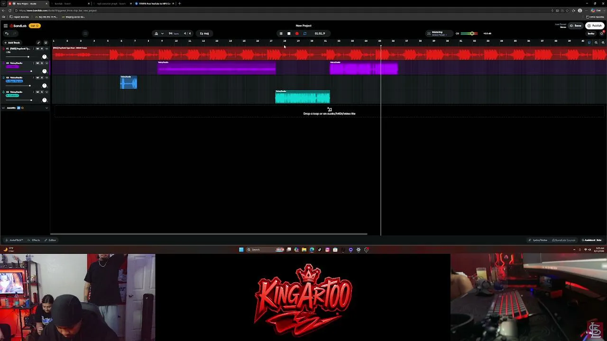The height and width of the screenshot is (341, 607).
Task: Click the timeline zoom out icon
Action: pyautogui.click(x=596, y=43)
